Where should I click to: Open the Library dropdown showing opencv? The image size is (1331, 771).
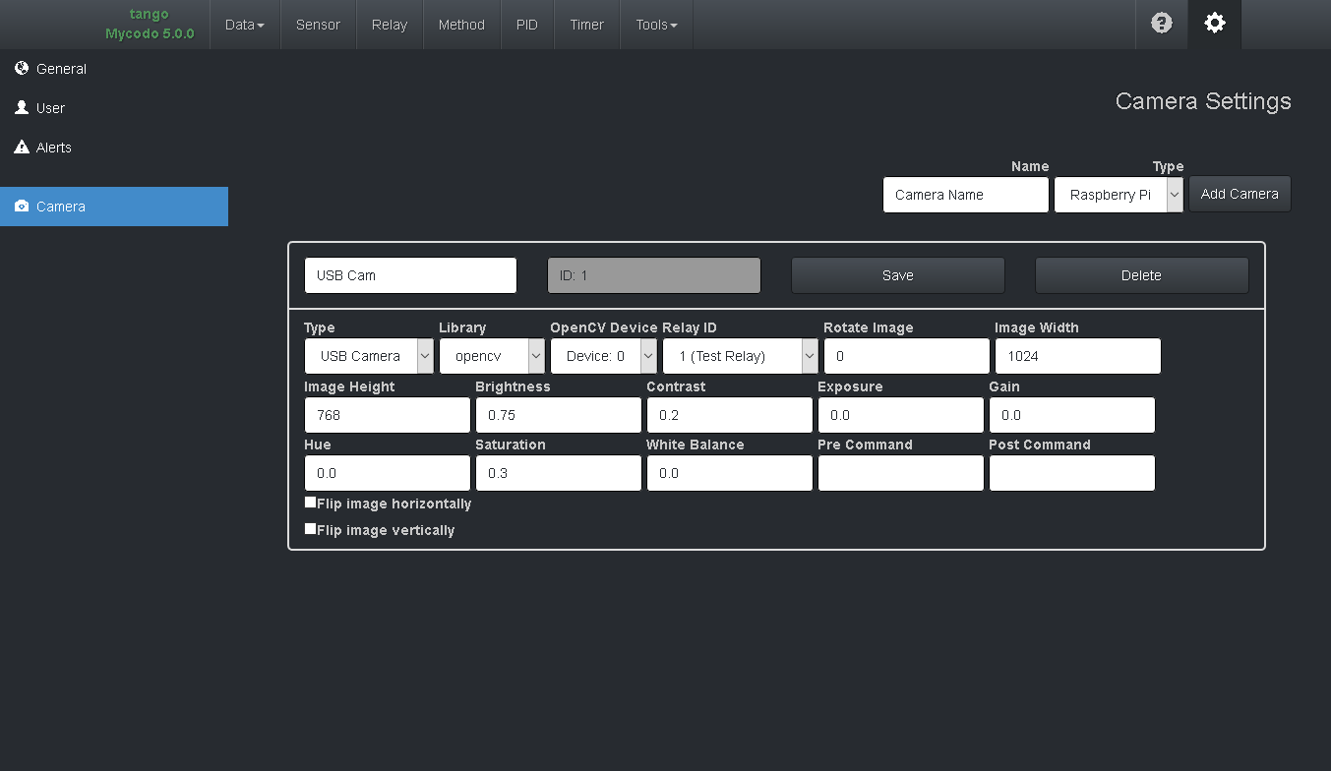pyautogui.click(x=492, y=356)
